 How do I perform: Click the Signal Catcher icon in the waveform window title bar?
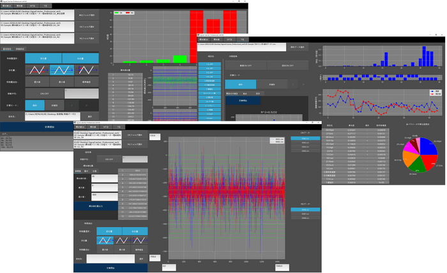(x=75, y=123)
